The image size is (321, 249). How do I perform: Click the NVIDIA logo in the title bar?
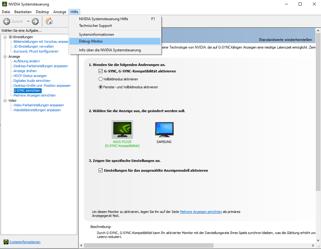[x=4, y=4]
